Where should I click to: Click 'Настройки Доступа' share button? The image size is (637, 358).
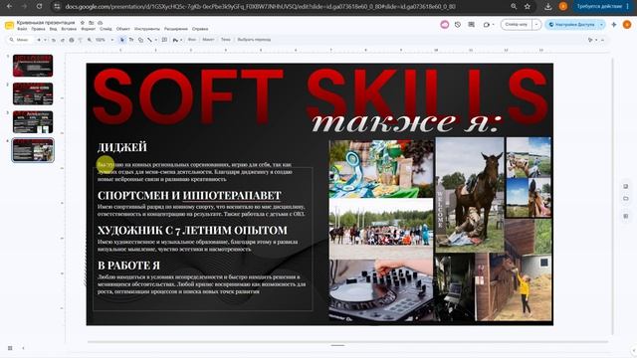click(571, 25)
